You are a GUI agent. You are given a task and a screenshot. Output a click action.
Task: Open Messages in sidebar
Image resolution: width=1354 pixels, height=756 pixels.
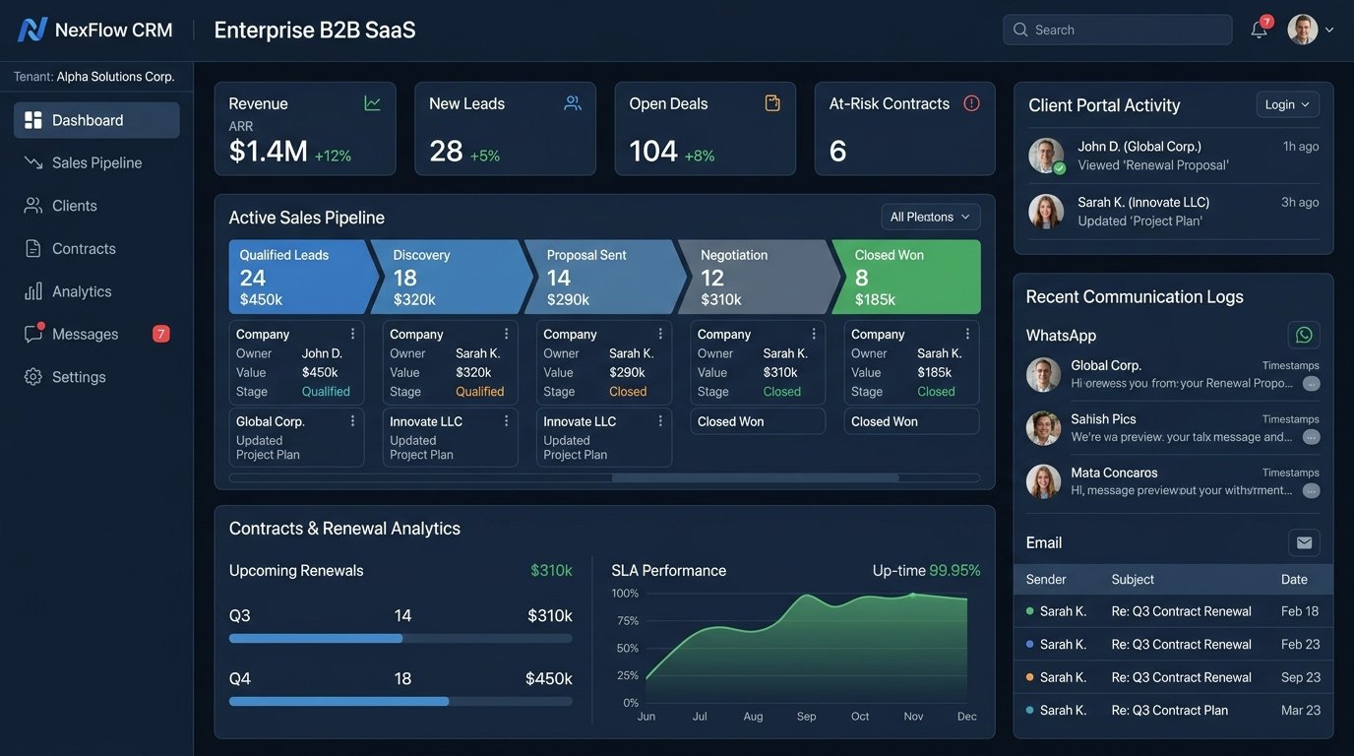point(96,334)
